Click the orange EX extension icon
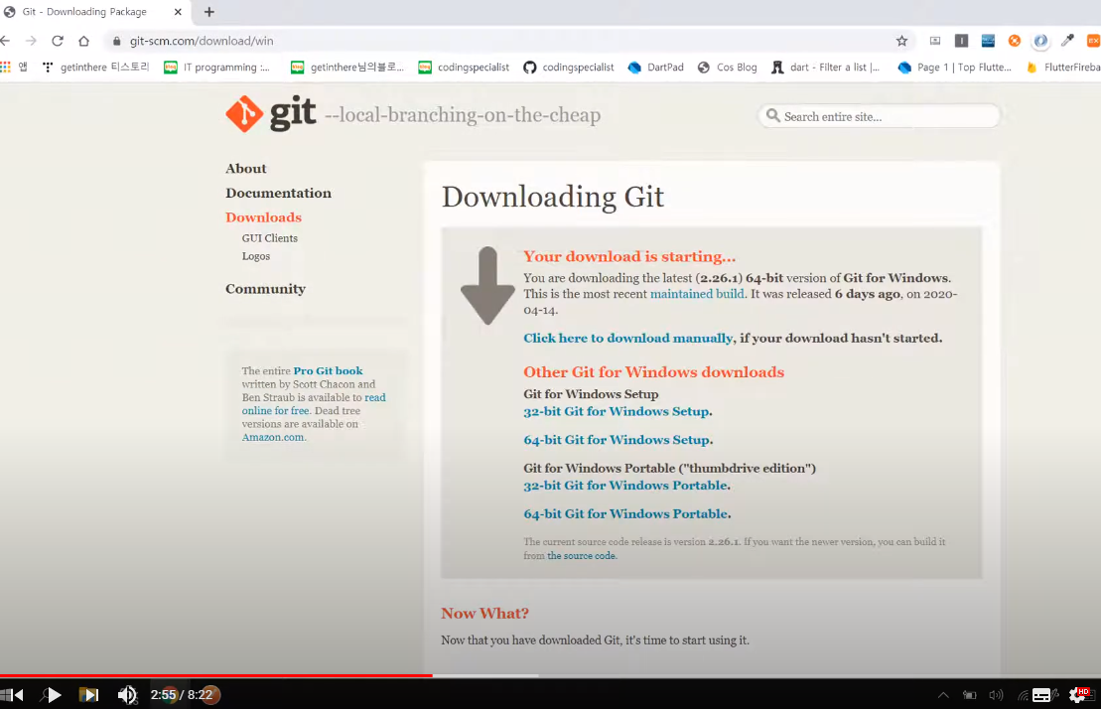The image size is (1101, 709). pyautogui.click(x=1093, y=41)
